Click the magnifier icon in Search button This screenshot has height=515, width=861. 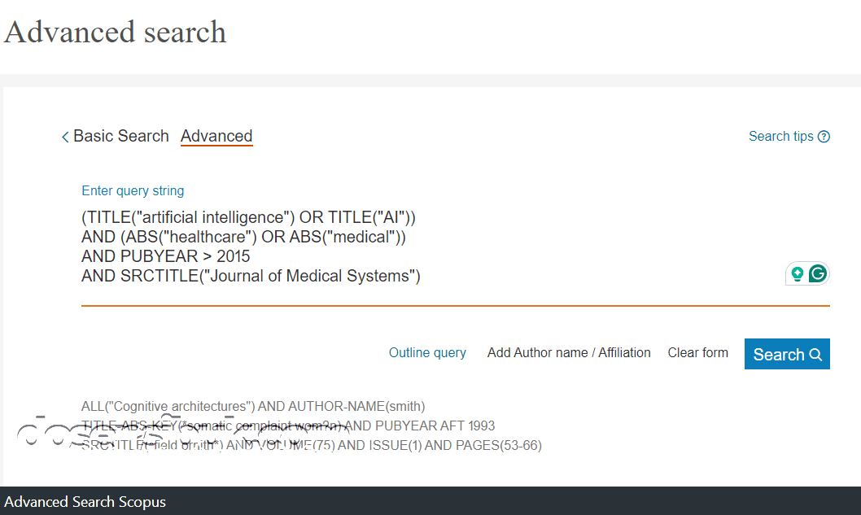coord(815,355)
